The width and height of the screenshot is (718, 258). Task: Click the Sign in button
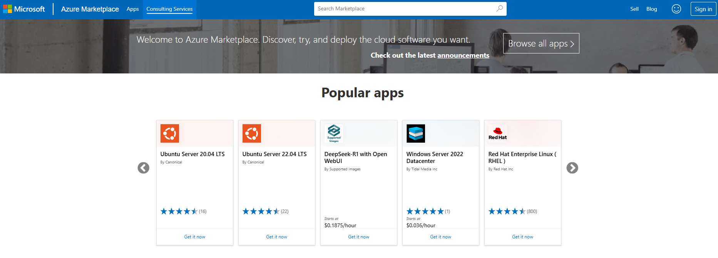pos(703,9)
